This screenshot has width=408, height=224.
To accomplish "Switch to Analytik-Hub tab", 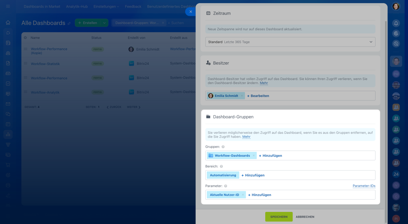I will pos(77,6).
